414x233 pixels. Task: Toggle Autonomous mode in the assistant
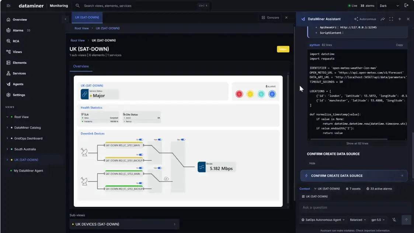pos(365,19)
